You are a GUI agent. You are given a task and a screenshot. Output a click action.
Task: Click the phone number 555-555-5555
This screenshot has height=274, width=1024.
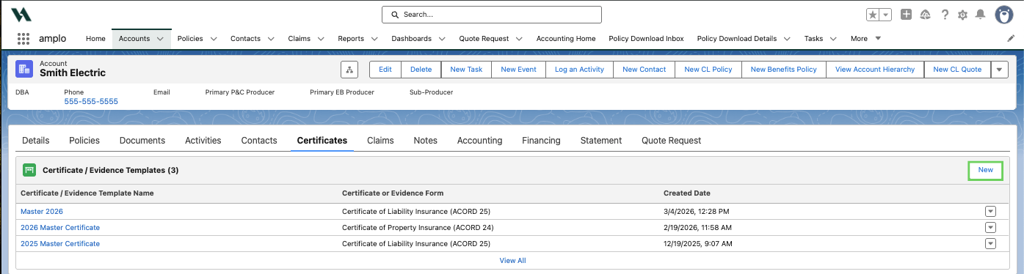pos(91,102)
